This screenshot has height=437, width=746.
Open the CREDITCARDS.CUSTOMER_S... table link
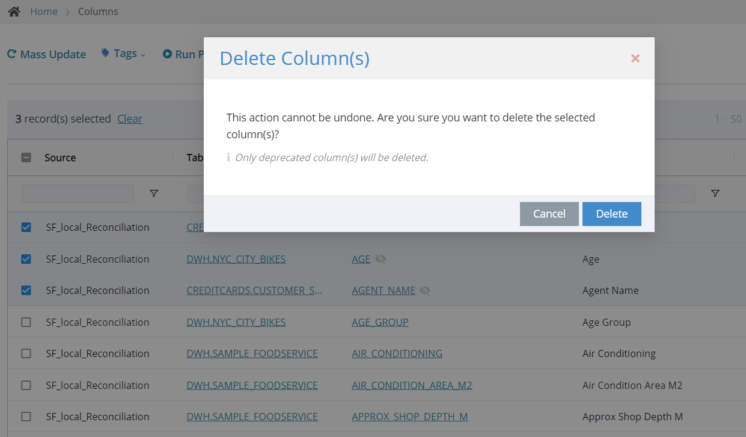click(254, 290)
